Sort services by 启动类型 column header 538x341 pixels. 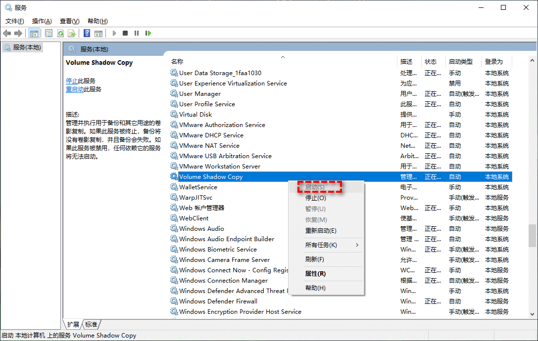[x=460, y=62]
